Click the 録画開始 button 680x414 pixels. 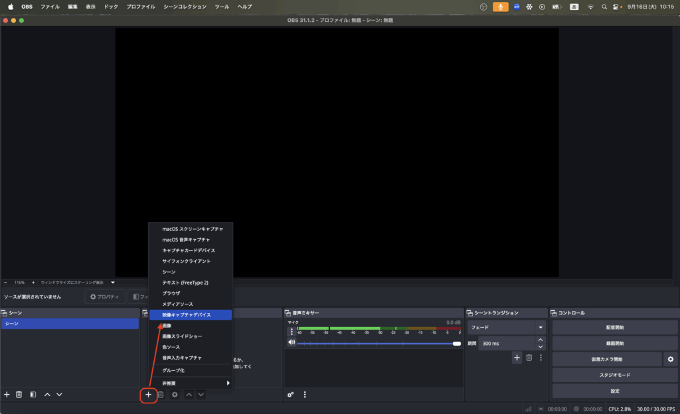[x=614, y=343]
